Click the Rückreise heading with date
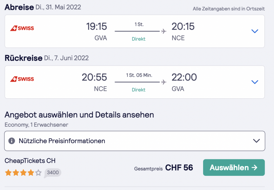The height and width of the screenshot is (190, 274). [47, 58]
